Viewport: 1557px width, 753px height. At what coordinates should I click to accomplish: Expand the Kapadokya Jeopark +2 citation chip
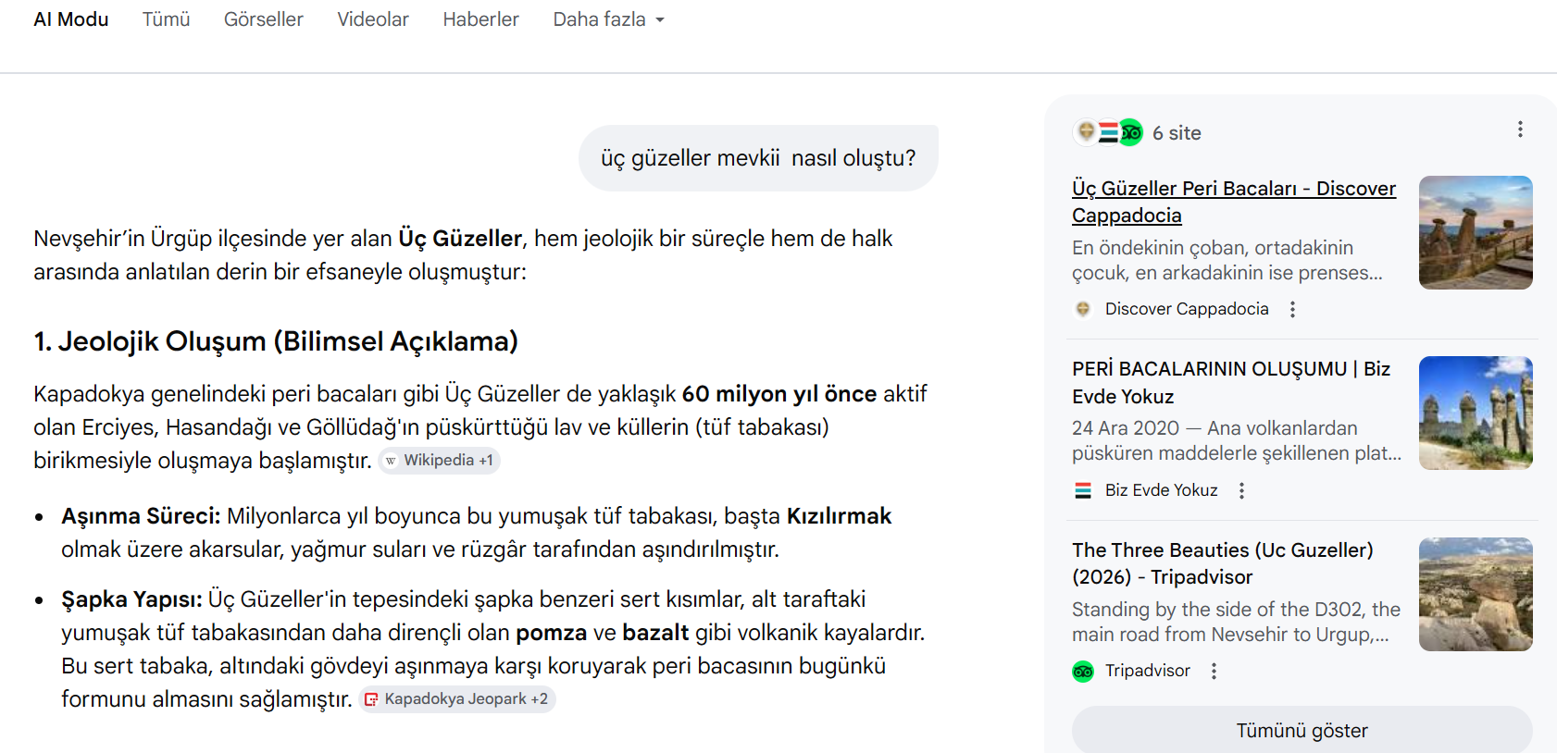click(x=457, y=699)
